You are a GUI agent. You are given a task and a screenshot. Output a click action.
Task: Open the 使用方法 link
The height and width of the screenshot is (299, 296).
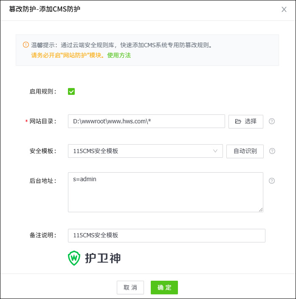[x=119, y=55]
